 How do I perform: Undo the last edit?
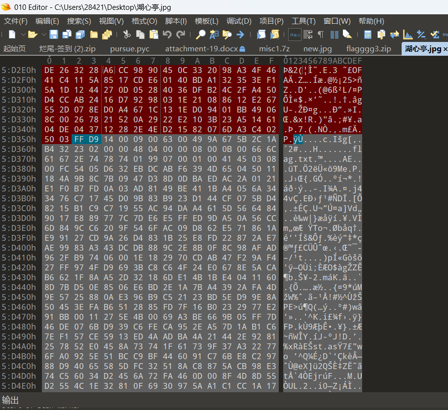click(x=167, y=35)
